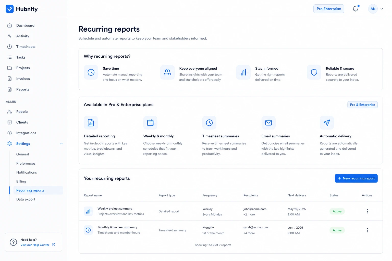Click the Timesheets clock icon in sidebar

9,47
